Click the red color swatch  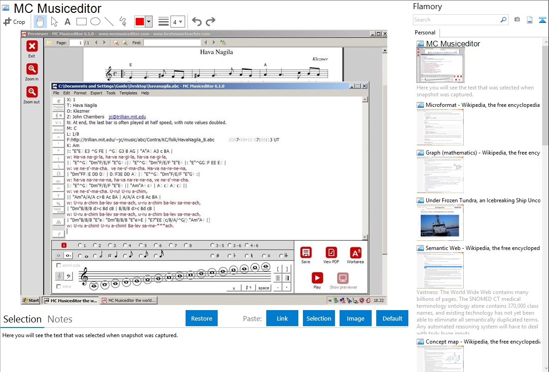(140, 22)
